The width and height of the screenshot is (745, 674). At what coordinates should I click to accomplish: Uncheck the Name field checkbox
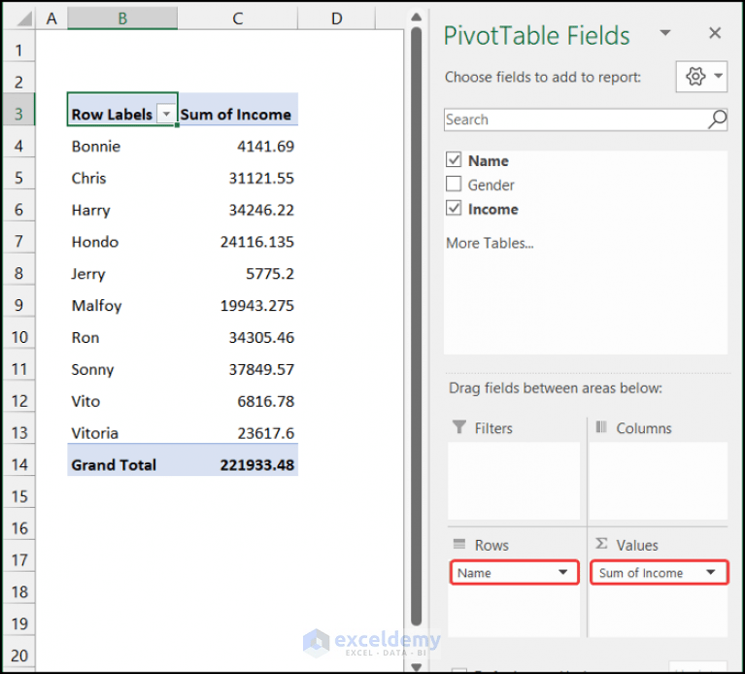click(454, 159)
